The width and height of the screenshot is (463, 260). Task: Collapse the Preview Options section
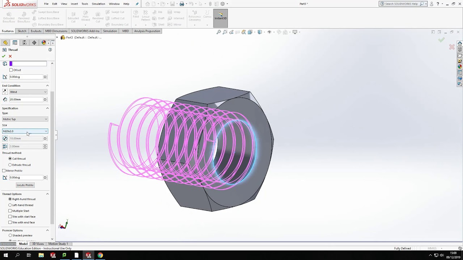point(47,230)
